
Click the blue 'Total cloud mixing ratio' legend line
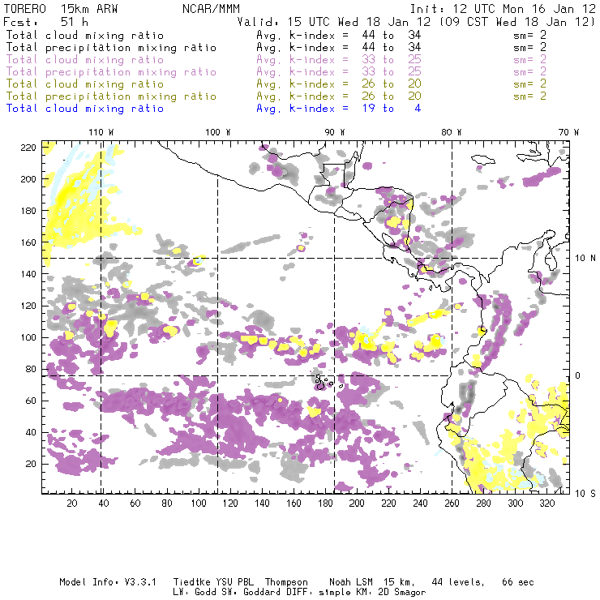85,109
